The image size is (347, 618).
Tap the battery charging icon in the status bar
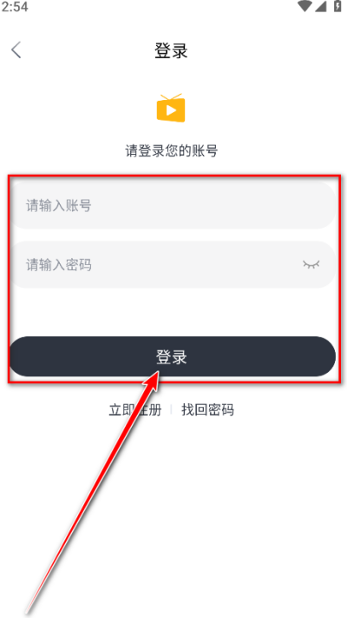coord(337,6)
